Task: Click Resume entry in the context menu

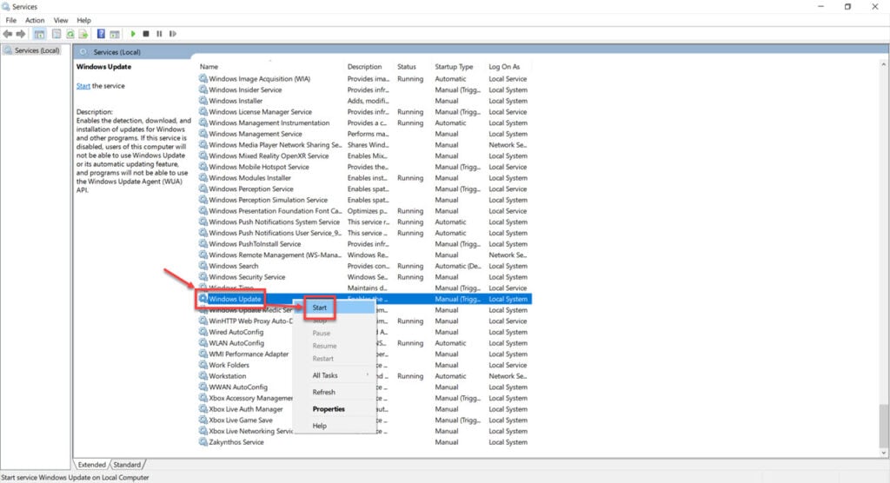Action: (x=335, y=346)
